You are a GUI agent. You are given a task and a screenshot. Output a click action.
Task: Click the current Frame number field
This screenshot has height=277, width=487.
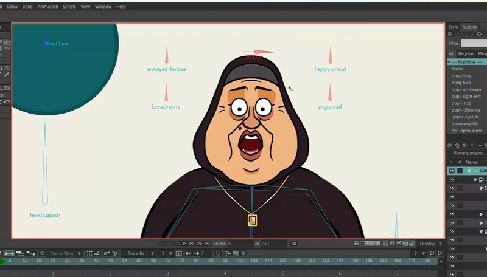click(239, 244)
